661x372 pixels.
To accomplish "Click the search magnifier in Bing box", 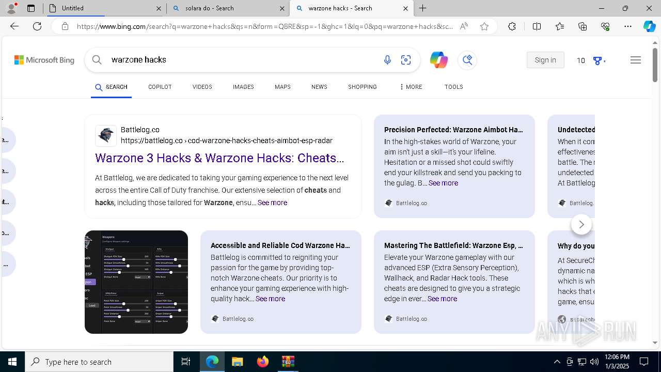I will tap(97, 60).
